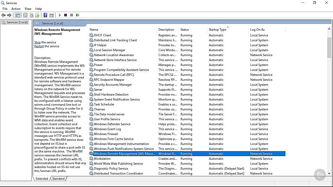The width and height of the screenshot is (333, 187).
Task: Select the Diagnostic Policy Service row
Action: point(187,168)
